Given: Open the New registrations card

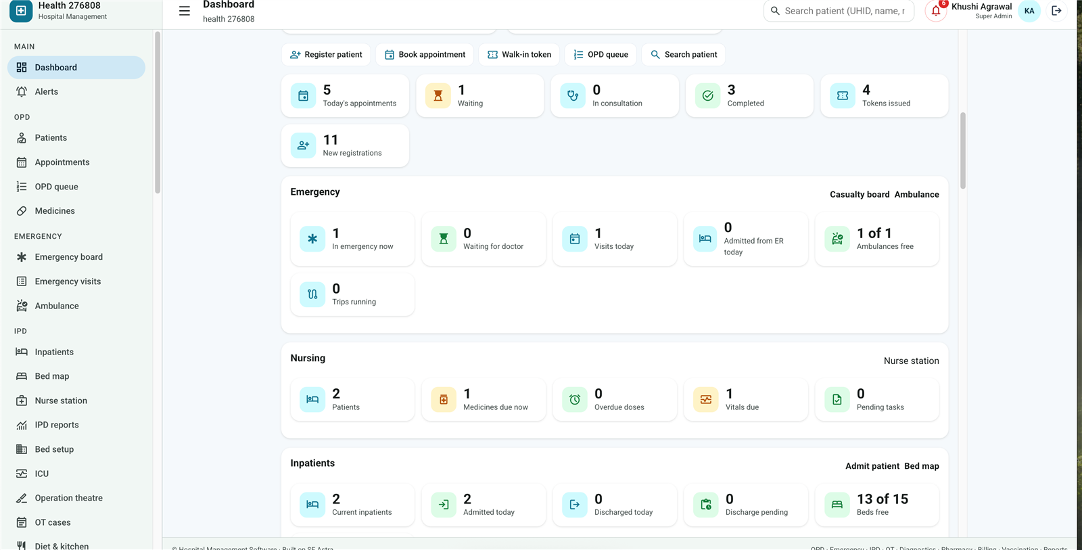Looking at the screenshot, I should (x=345, y=145).
